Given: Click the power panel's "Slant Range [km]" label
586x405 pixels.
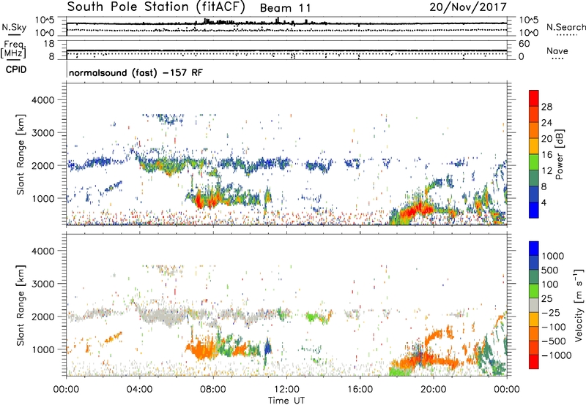Looking at the screenshot, I should click(x=21, y=154).
